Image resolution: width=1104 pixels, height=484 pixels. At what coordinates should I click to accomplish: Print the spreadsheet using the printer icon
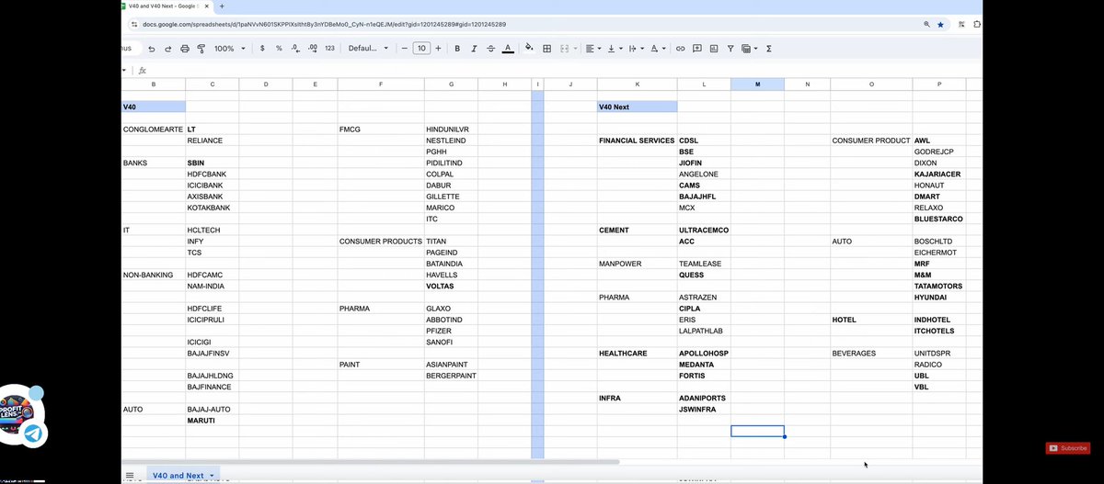(185, 49)
